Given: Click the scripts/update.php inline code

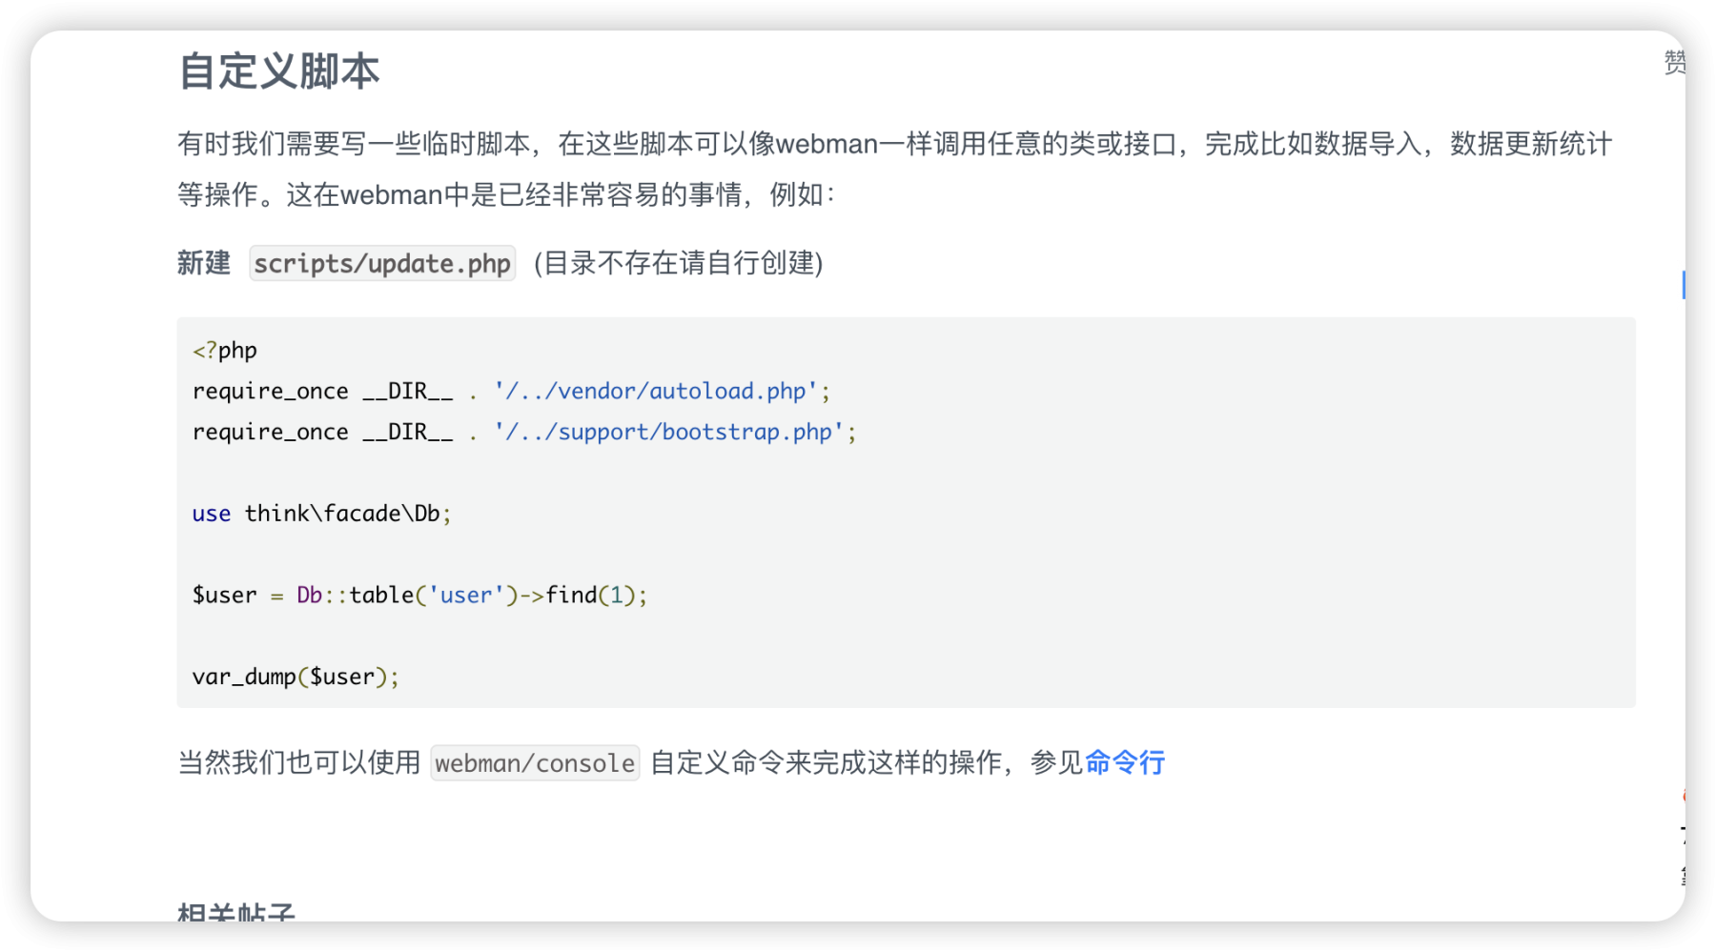Looking at the screenshot, I should [x=382, y=263].
